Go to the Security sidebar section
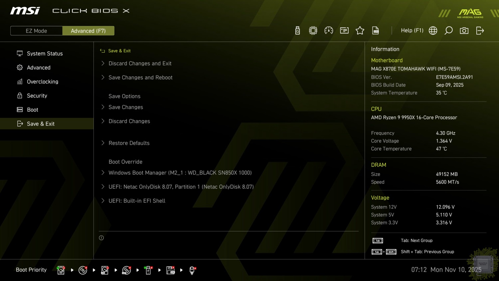 [37, 96]
